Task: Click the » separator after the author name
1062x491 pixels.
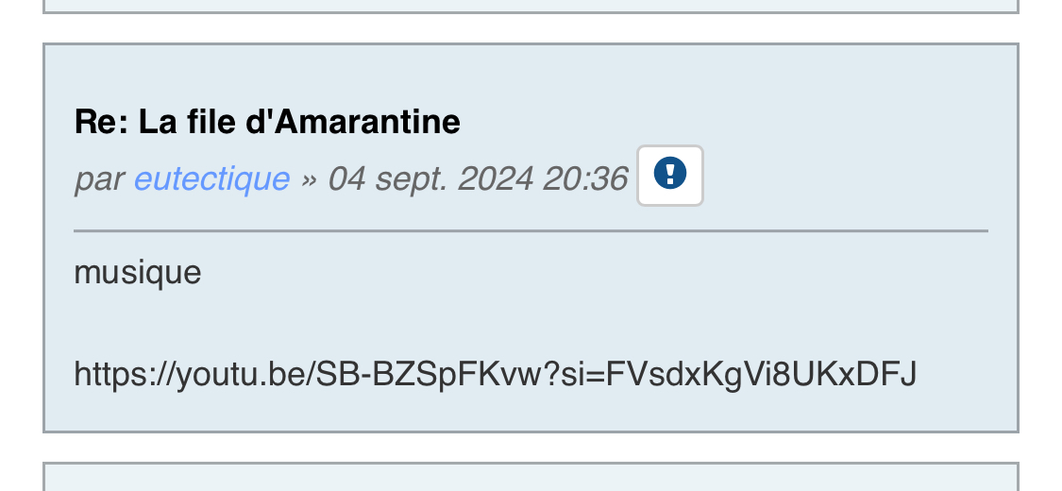Action: click(308, 178)
